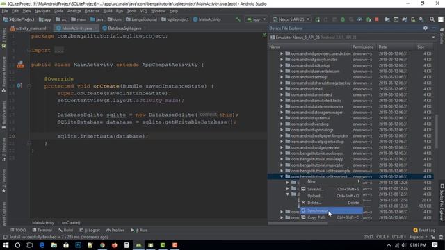Image resolution: width=445 pixels, height=250 pixels.
Task: Open the Windows notification center icon
Action: 435,245
